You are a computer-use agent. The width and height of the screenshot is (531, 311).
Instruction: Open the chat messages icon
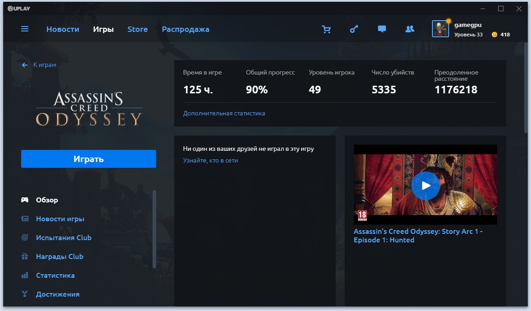pyautogui.click(x=382, y=29)
